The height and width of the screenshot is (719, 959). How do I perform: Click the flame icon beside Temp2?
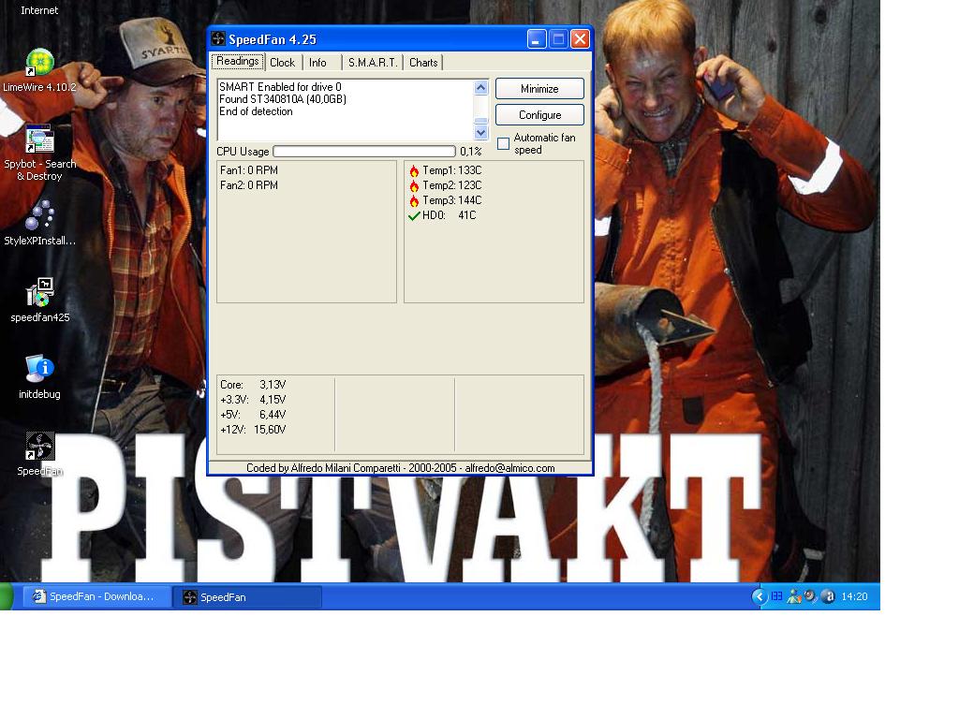[x=414, y=186]
